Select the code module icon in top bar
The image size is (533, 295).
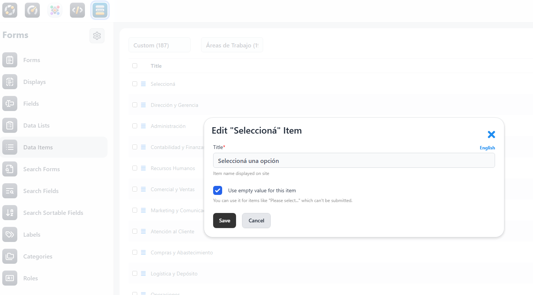77,10
